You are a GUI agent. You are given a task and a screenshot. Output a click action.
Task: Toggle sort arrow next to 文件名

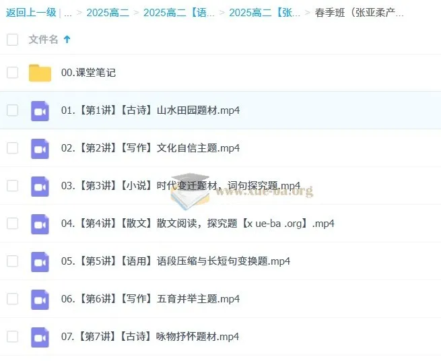tap(67, 39)
